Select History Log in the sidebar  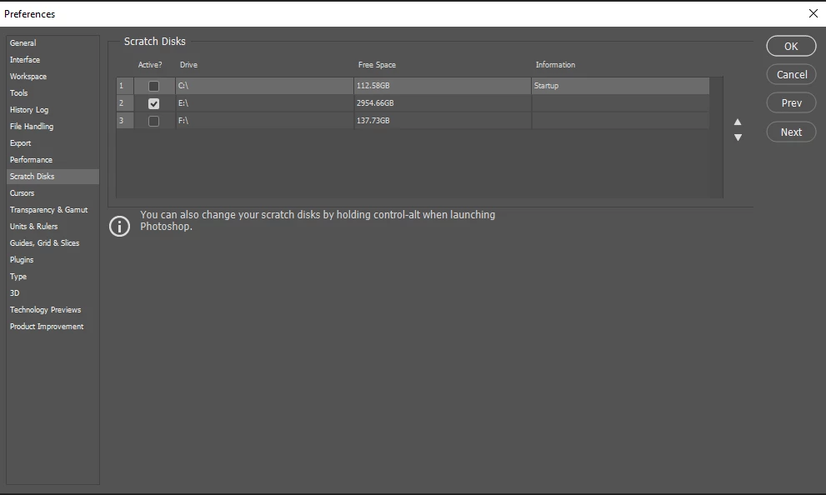[x=53, y=109]
